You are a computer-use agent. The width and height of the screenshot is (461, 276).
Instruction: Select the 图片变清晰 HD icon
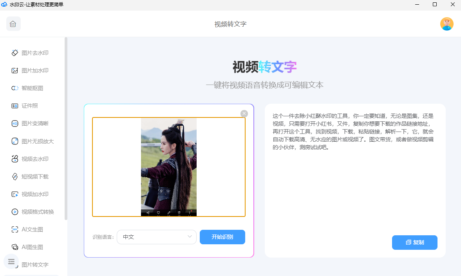15,123
